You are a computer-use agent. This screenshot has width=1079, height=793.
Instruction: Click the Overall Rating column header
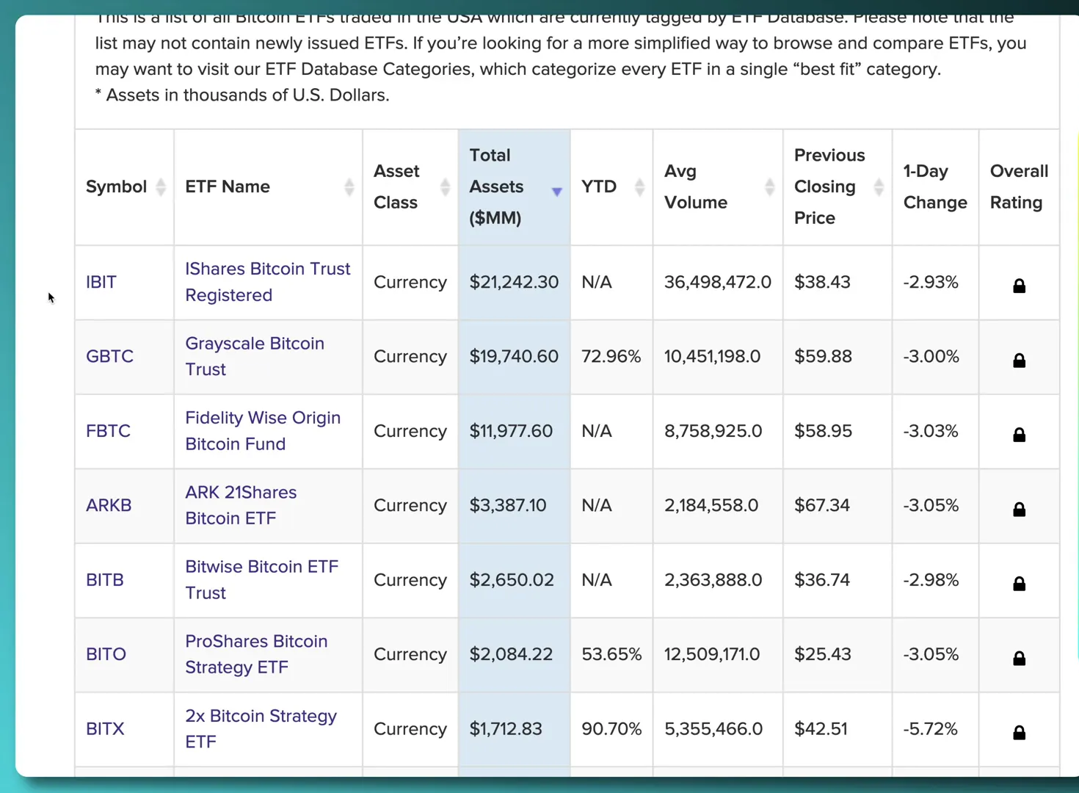[x=1019, y=187]
